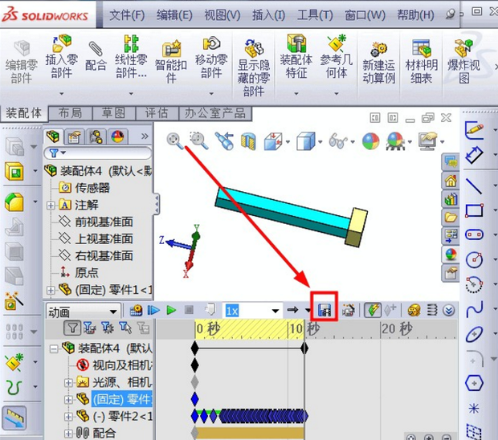Click Section View icon in view toolbar
The height and width of the screenshot is (440, 498).
click(248, 141)
